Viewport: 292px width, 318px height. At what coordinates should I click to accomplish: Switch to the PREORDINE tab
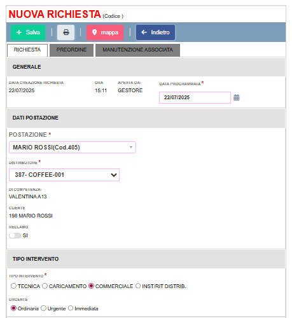point(71,50)
